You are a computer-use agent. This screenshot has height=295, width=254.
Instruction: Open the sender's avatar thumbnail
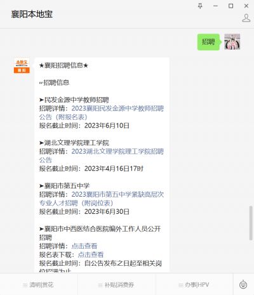click(x=232, y=42)
